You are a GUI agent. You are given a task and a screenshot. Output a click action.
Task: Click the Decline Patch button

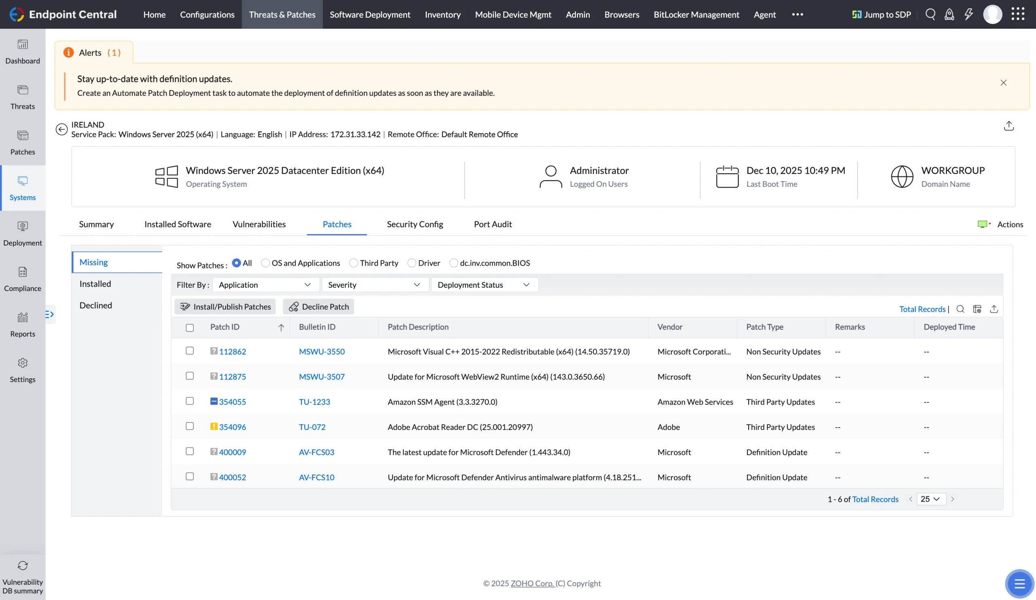318,307
